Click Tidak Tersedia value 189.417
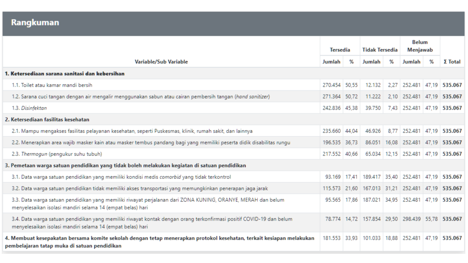 tap(372, 177)
